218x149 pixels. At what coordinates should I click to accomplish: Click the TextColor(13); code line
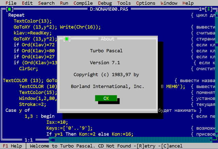tap(33, 21)
